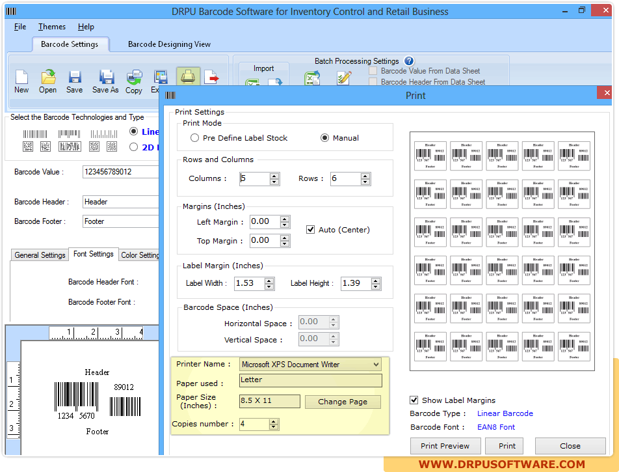Image resolution: width=619 pixels, height=472 pixels.
Task: Click the Columns input field
Action: 255,178
